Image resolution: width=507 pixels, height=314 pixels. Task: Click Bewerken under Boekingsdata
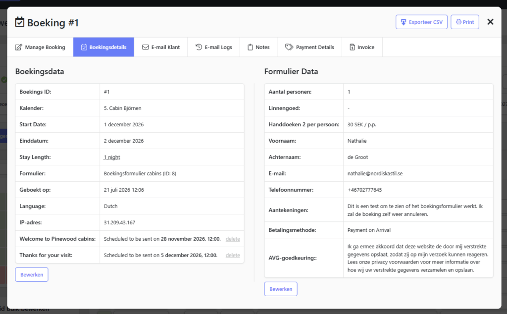32,274
